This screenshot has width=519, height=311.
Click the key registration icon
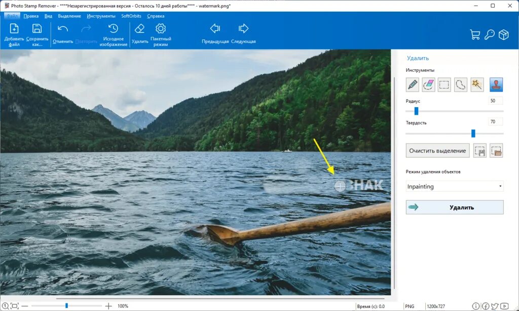pyautogui.click(x=489, y=34)
